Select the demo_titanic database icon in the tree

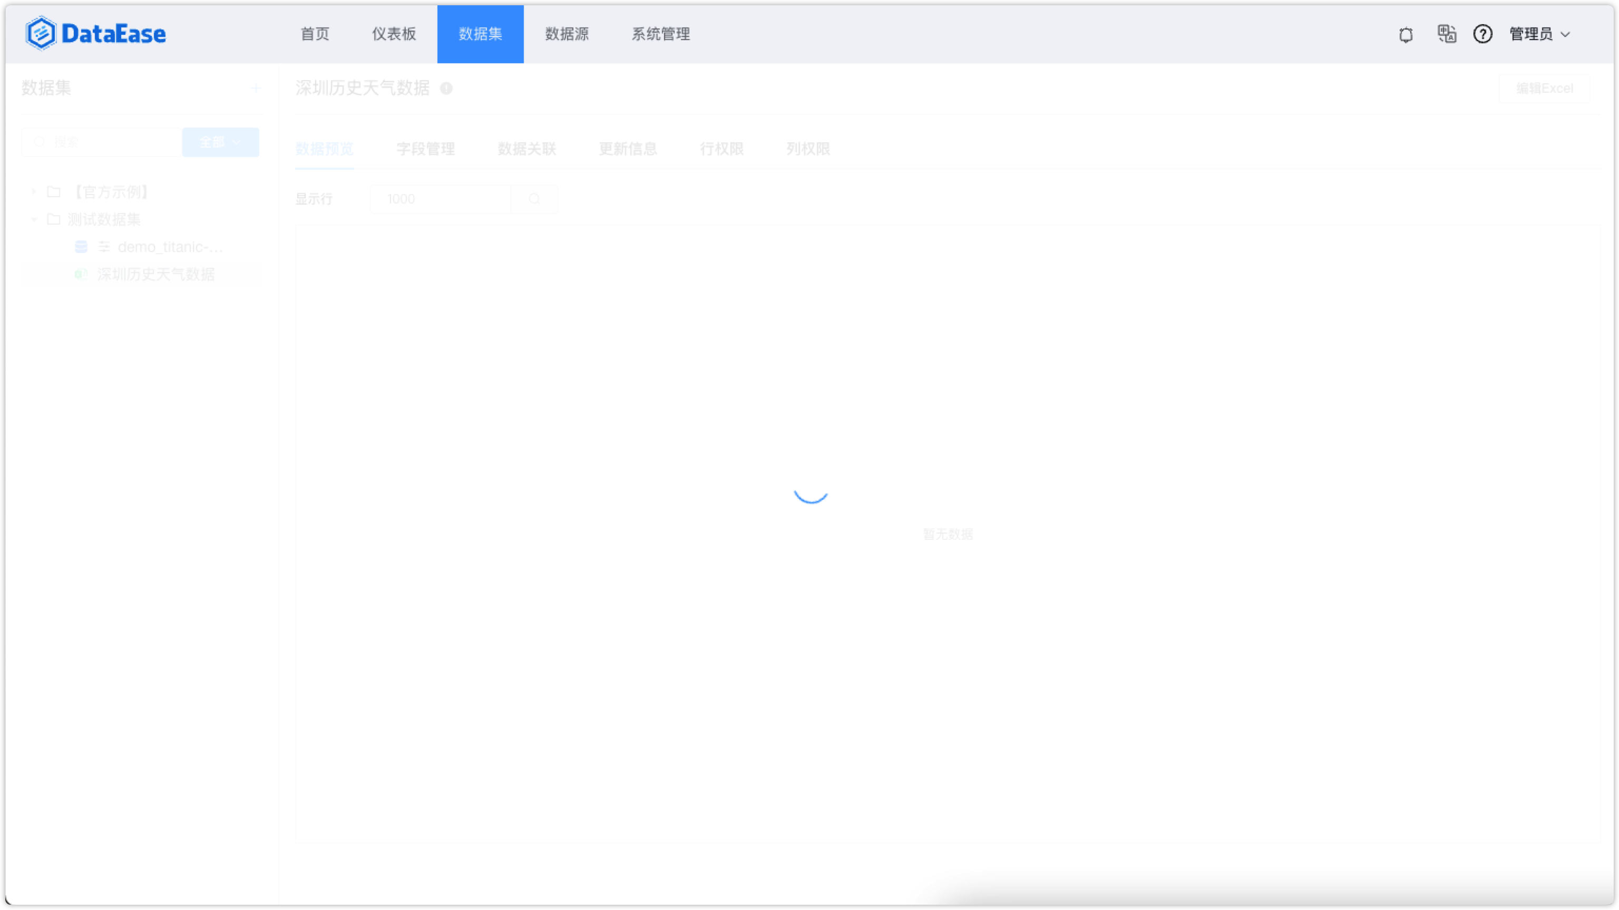point(81,247)
